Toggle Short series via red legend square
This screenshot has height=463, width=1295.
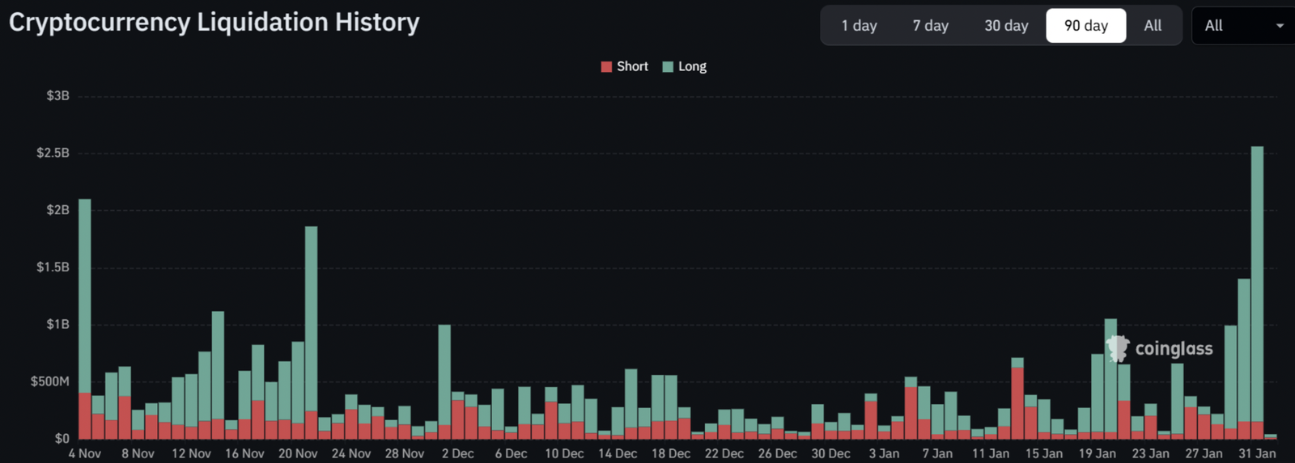606,67
